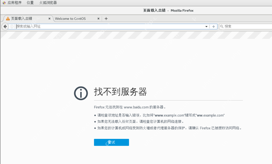Click the large info icon beside error heading
Viewport: 272px width, 164px height.
pos(81,93)
